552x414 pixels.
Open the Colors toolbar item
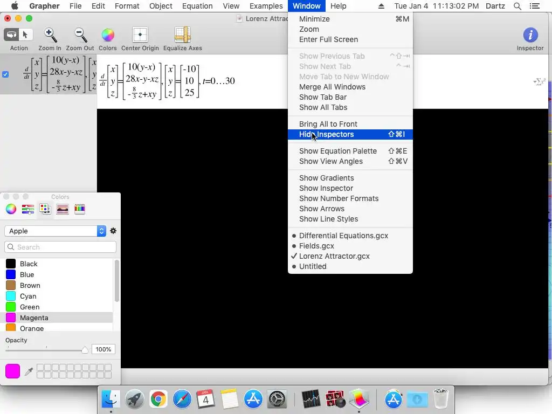pos(108,35)
